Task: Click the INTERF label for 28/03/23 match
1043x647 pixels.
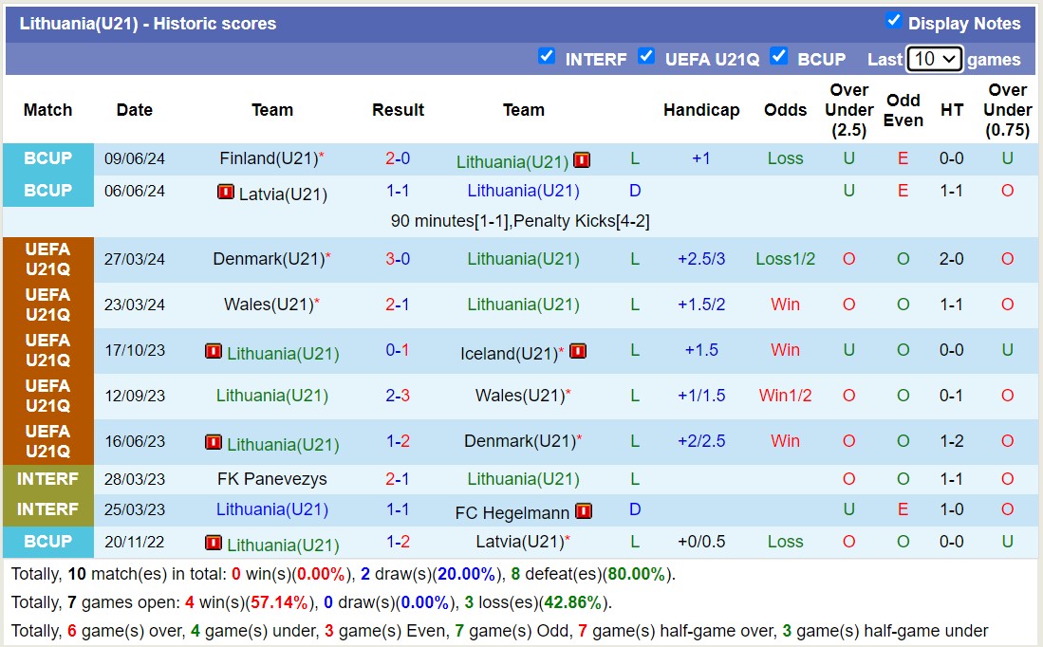Action: [48, 479]
